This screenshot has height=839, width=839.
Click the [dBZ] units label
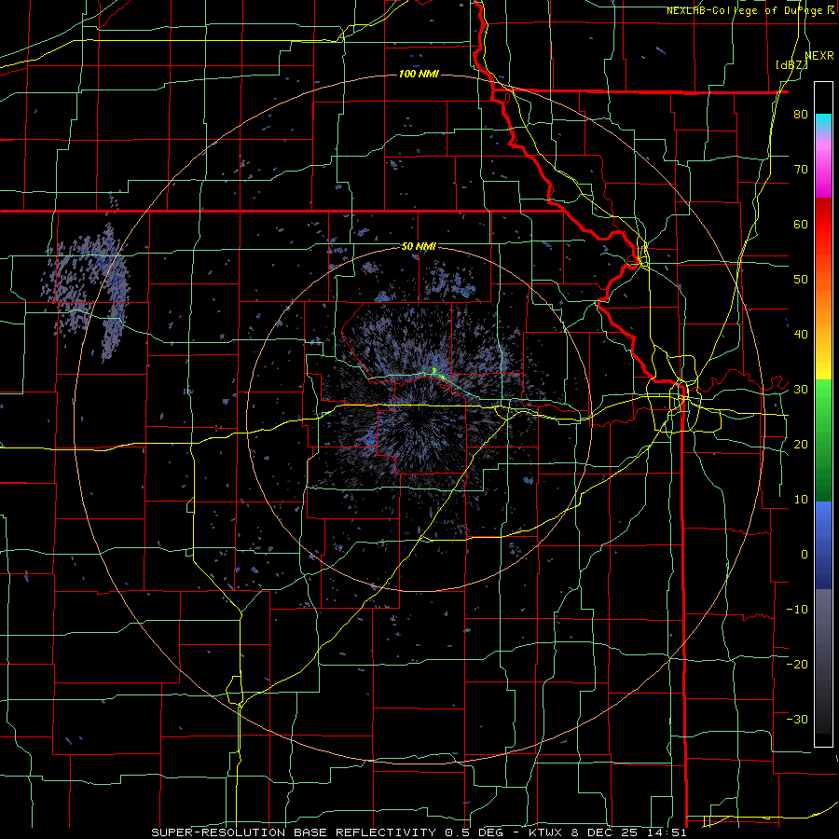(x=791, y=65)
